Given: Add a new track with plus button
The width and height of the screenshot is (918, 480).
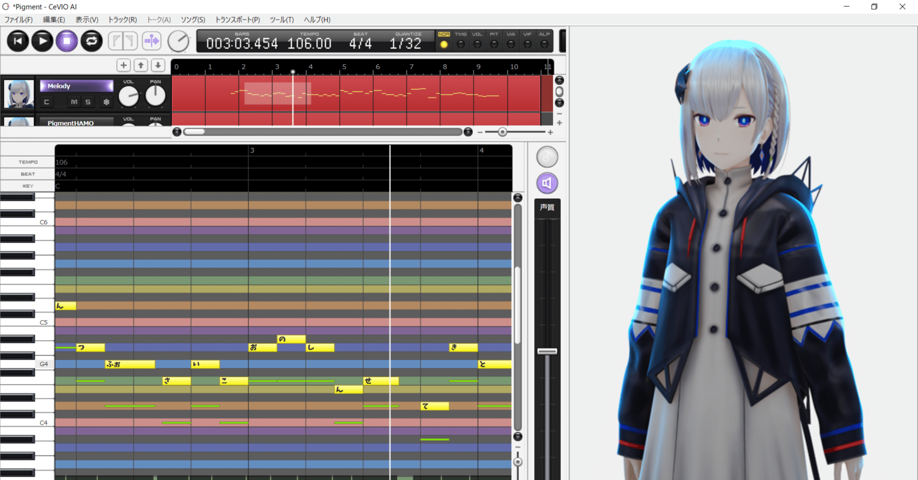Looking at the screenshot, I should (x=123, y=65).
